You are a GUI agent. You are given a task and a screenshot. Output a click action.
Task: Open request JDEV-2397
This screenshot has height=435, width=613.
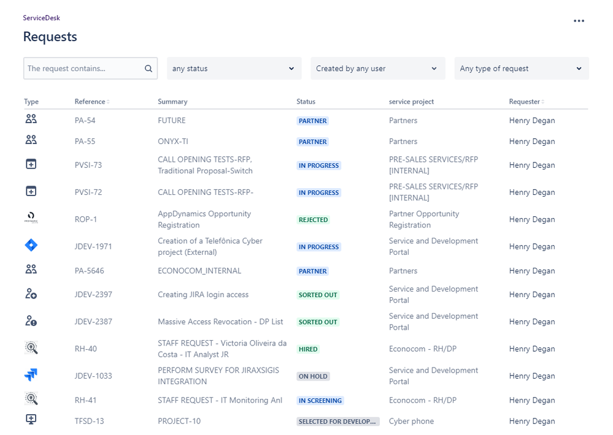pos(93,295)
